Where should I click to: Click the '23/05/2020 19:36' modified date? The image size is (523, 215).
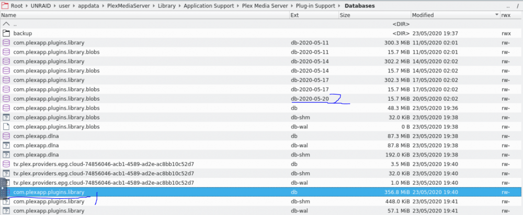click(435, 108)
